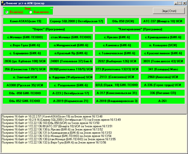Select the 341 (Колодцы) Макс button
Screen dimensions: 188x154
tap(163, 69)
